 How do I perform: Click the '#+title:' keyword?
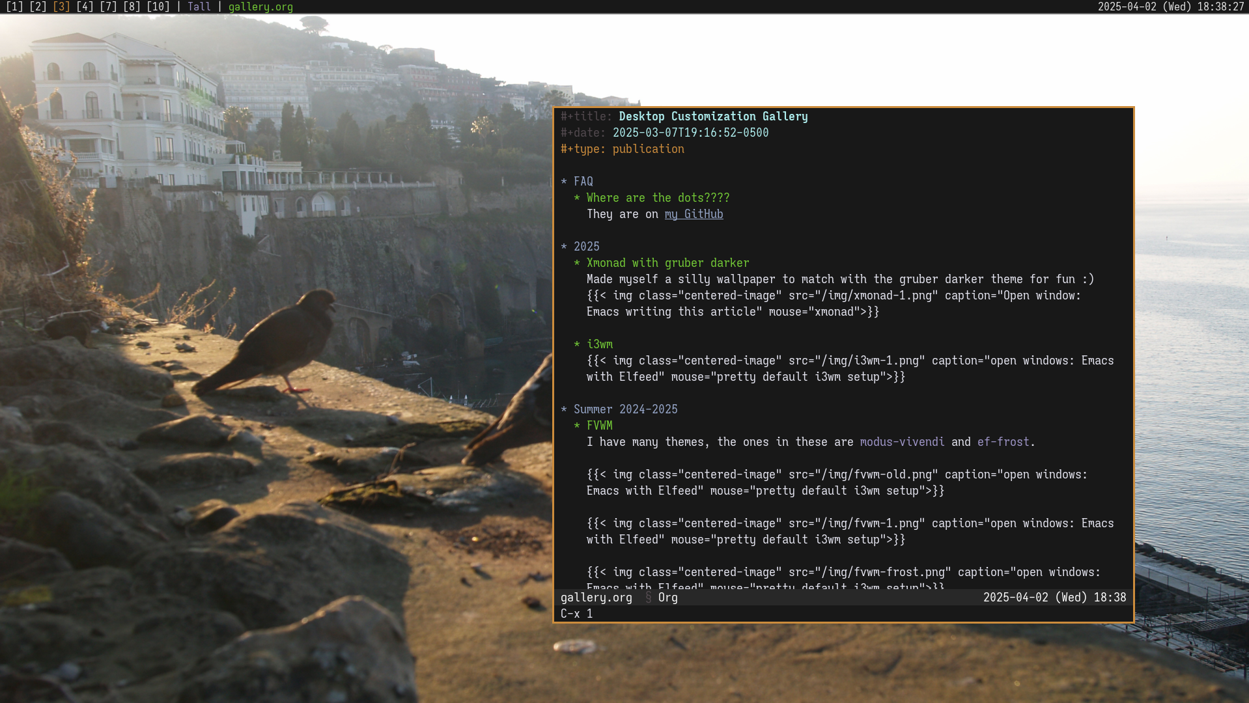(586, 117)
